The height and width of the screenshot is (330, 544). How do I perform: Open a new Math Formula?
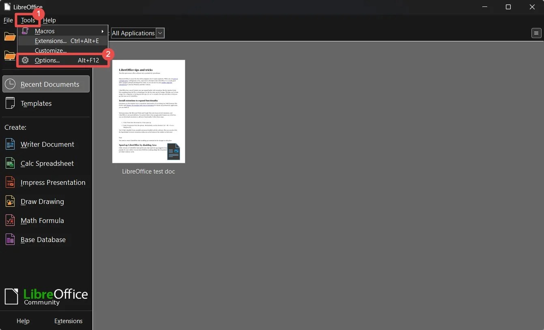[x=42, y=221]
